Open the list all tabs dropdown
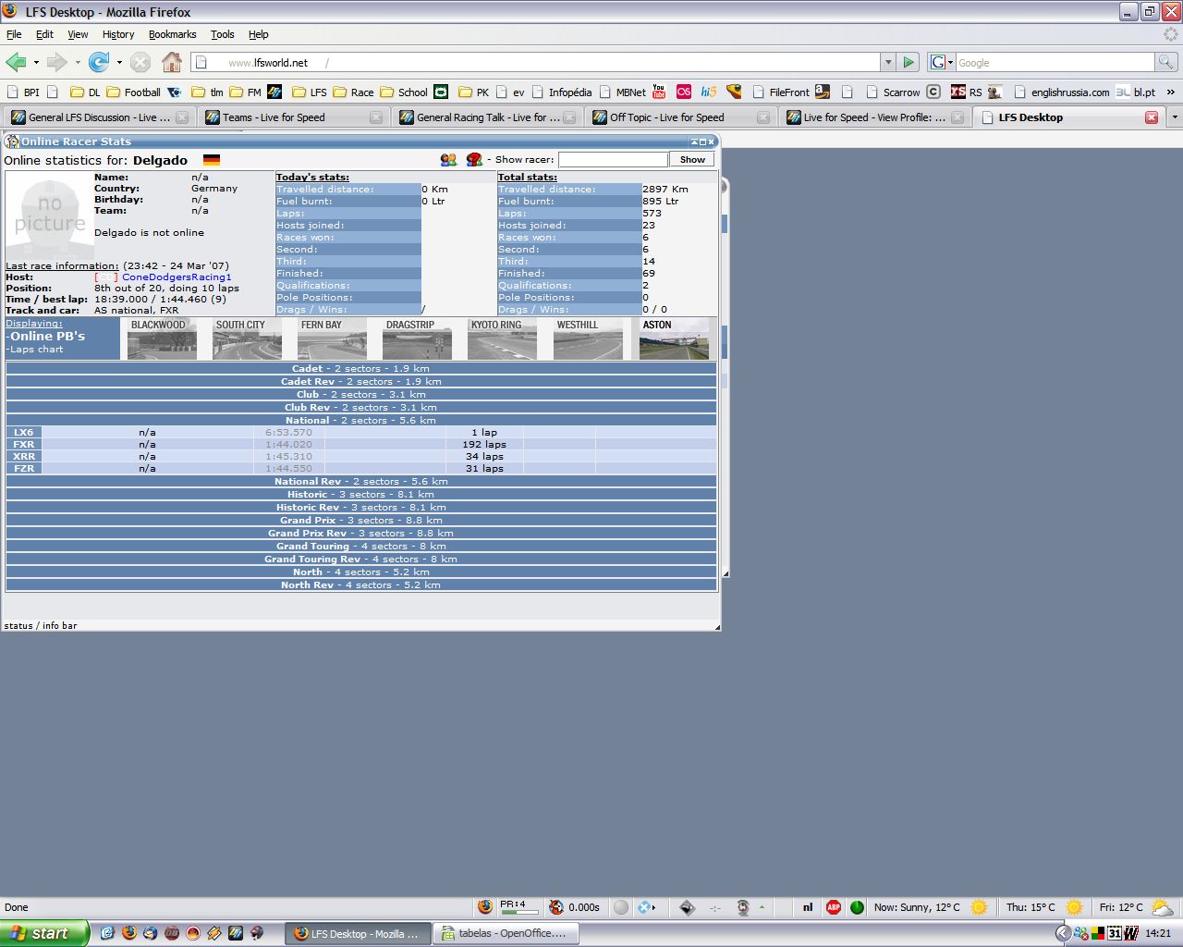Image resolution: width=1183 pixels, height=947 pixels. [x=1175, y=117]
